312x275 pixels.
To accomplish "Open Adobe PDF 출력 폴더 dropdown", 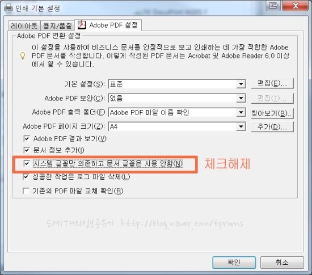I will click(241, 112).
